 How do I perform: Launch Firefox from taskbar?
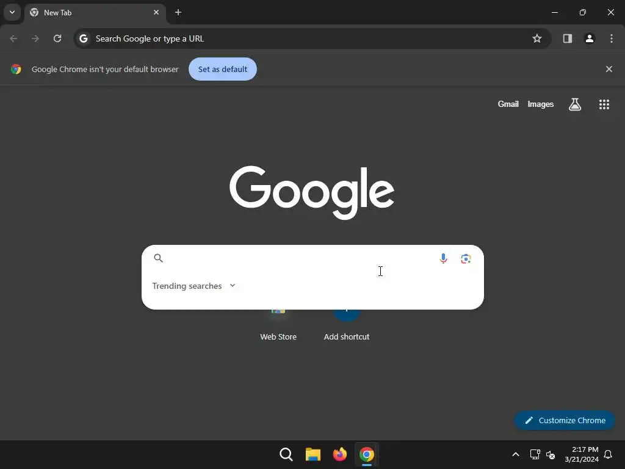click(339, 454)
